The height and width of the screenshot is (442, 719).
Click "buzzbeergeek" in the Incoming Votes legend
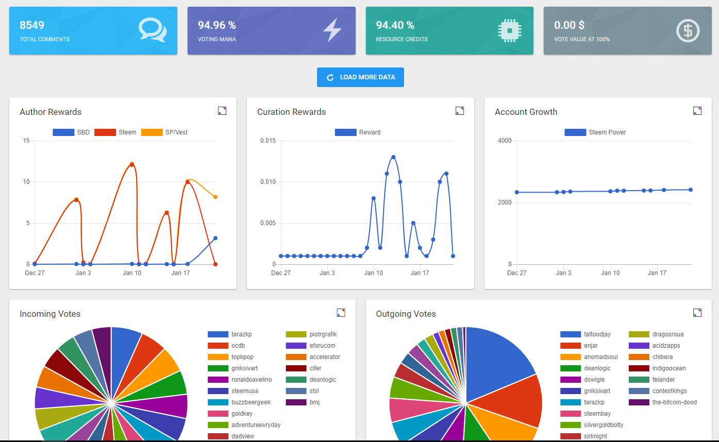(251, 402)
